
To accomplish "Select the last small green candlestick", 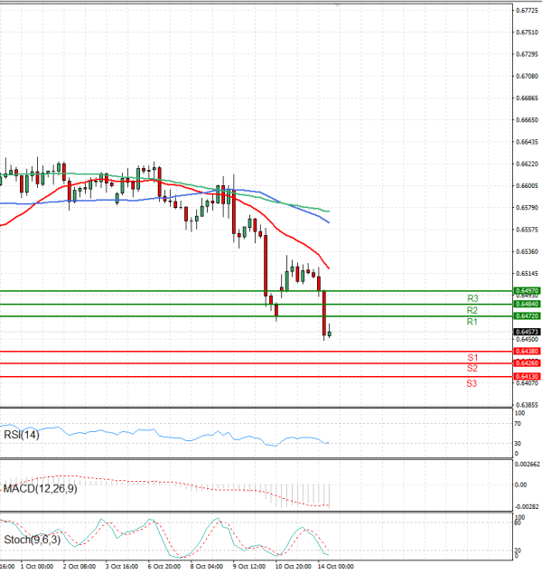I will point(330,334).
